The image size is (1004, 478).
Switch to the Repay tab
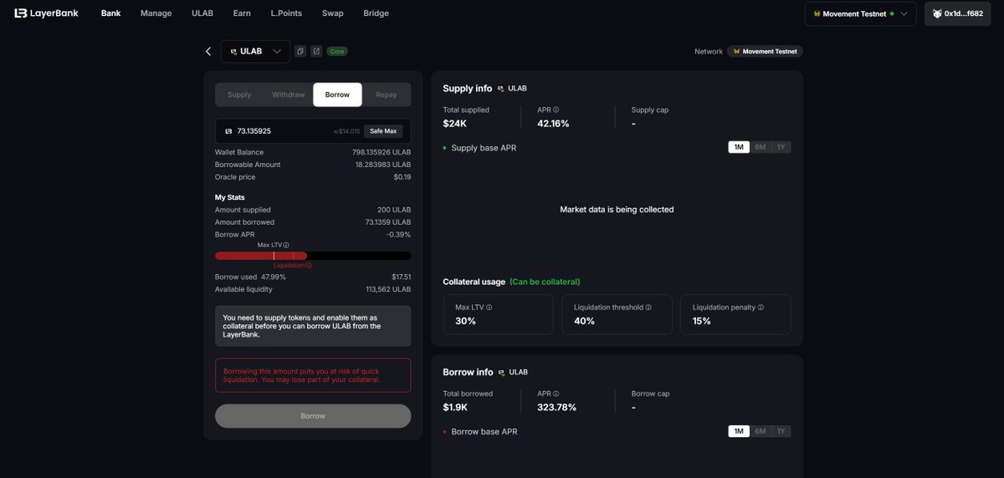(387, 94)
